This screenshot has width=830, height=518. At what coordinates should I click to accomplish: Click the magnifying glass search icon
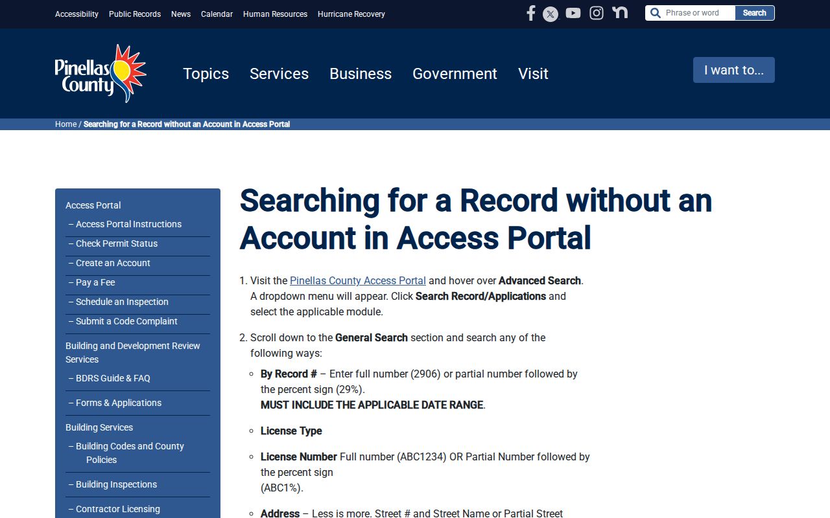point(655,13)
